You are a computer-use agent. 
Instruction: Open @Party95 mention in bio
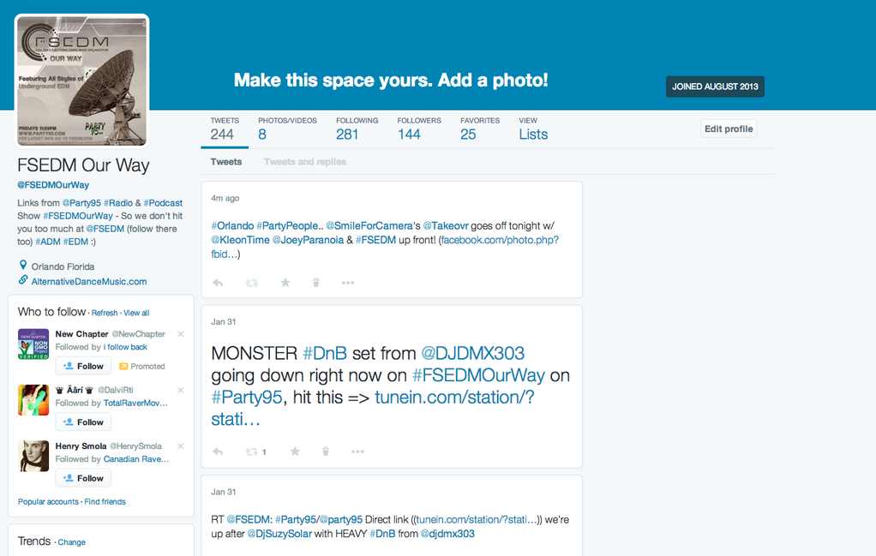click(81, 203)
